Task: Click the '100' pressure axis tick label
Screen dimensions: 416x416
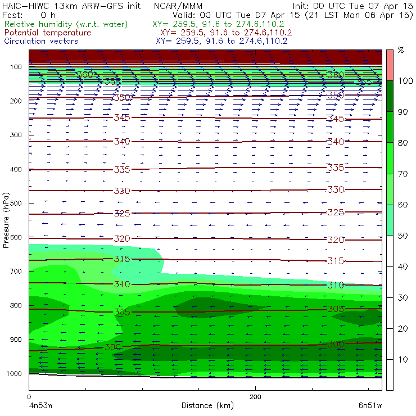Action: point(16,67)
